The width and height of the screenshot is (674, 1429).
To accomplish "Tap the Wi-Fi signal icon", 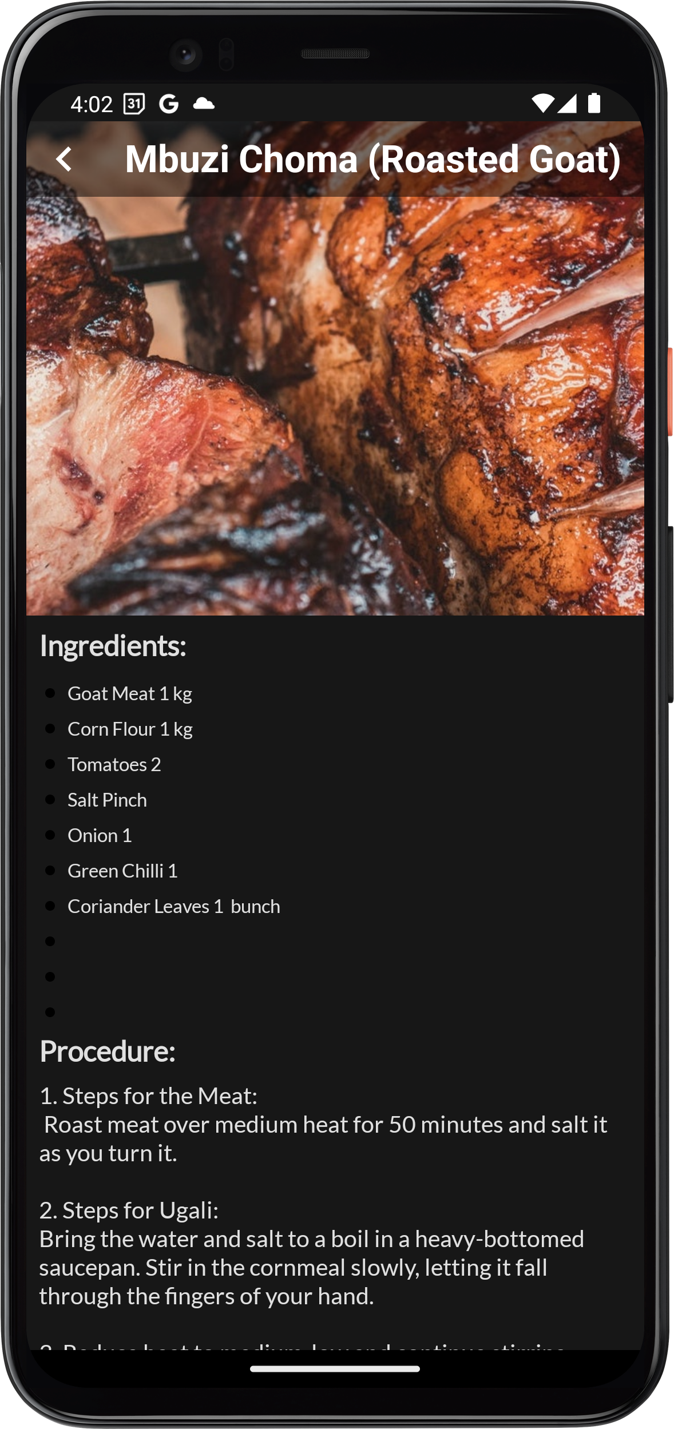I will (x=542, y=104).
